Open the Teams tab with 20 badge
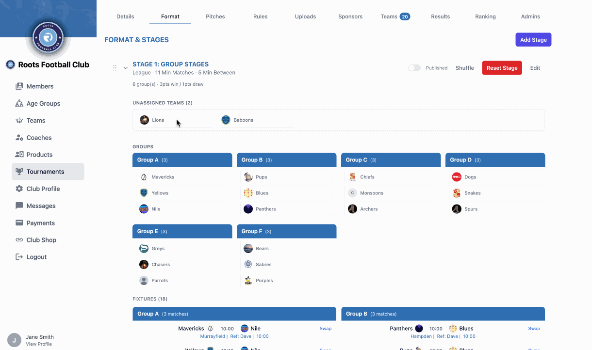 point(395,16)
